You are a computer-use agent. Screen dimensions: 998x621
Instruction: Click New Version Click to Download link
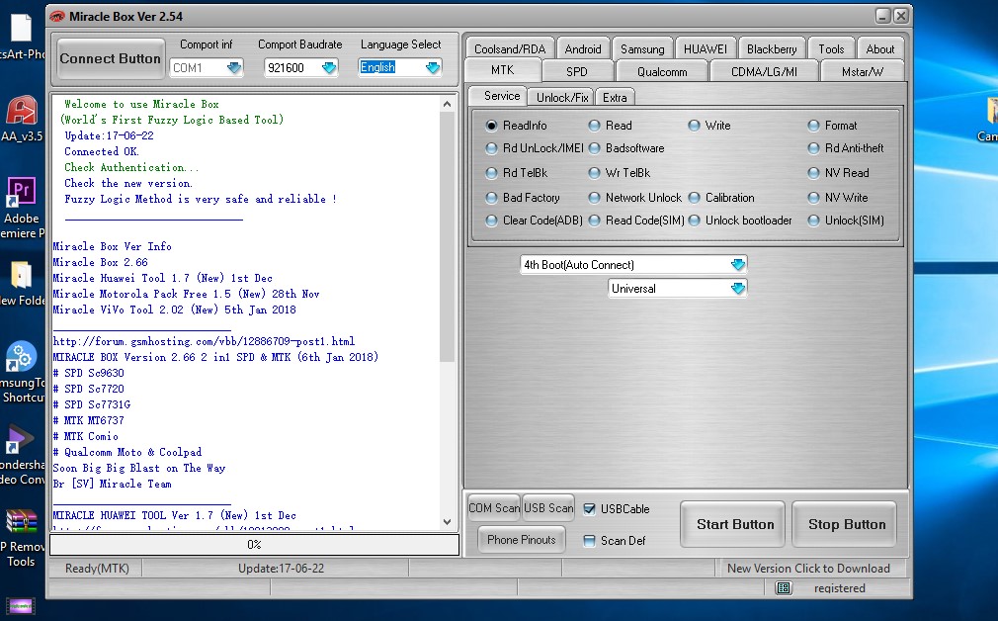click(x=808, y=569)
